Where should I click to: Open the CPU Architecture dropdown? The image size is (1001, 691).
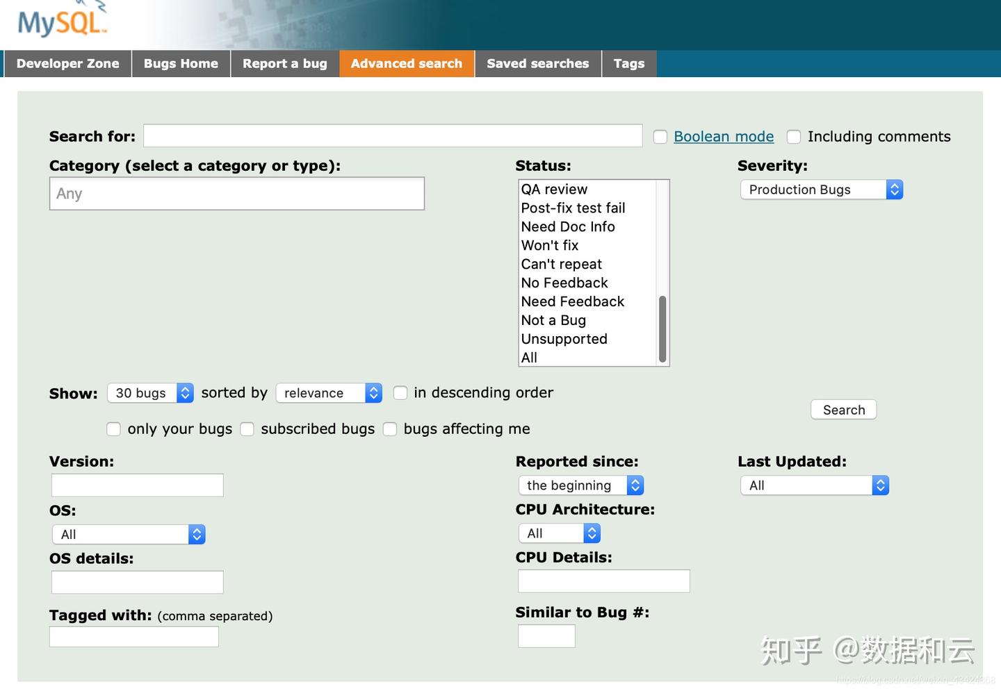pyautogui.click(x=559, y=533)
